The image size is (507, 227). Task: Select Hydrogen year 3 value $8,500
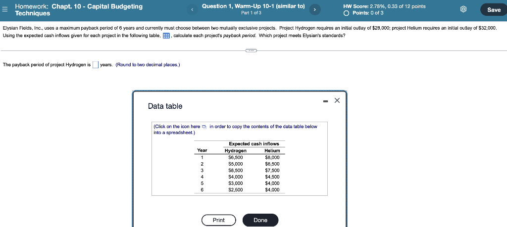[235, 171]
